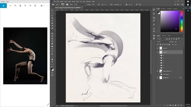Screen dimensions: 191x107
Task: Select the Crop tool
Action: [52, 21]
